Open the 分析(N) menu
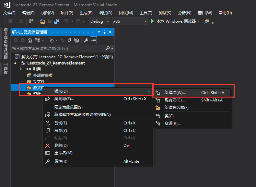This screenshot has width=256, height=187. coord(184,13)
